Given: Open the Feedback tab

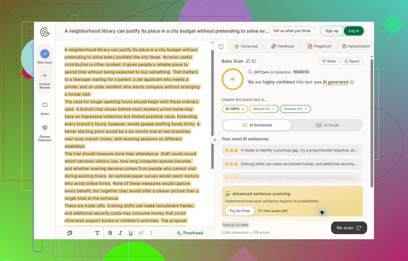Looking at the screenshot, I should (x=283, y=46).
